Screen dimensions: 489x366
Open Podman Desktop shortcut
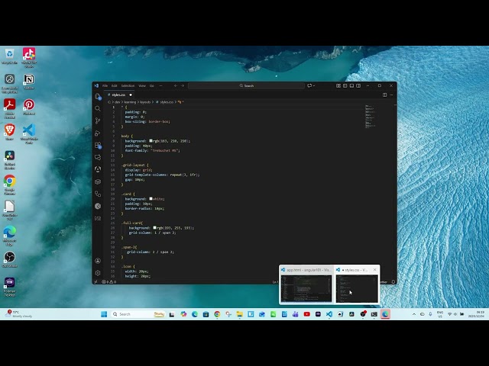[10, 287]
